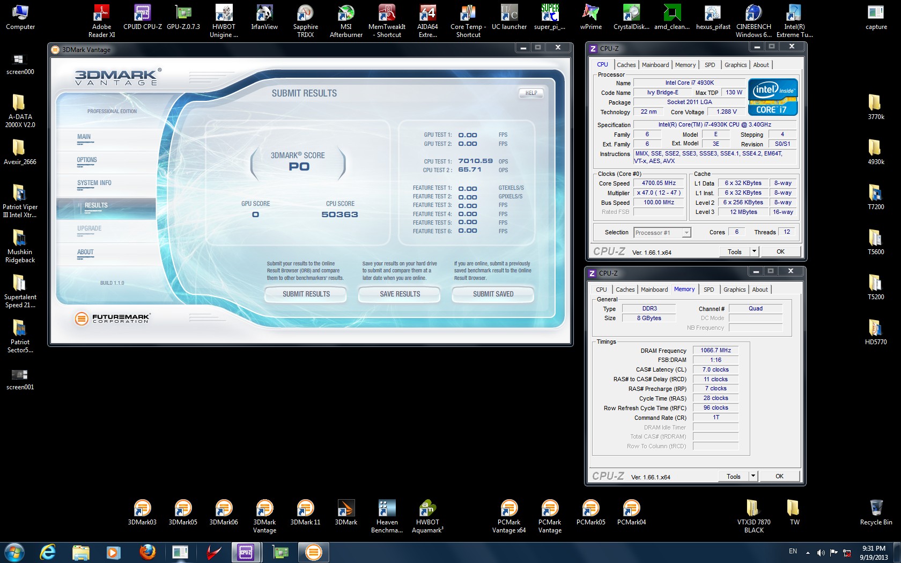
Task: Click SAVE RESULTS button
Action: tap(400, 294)
